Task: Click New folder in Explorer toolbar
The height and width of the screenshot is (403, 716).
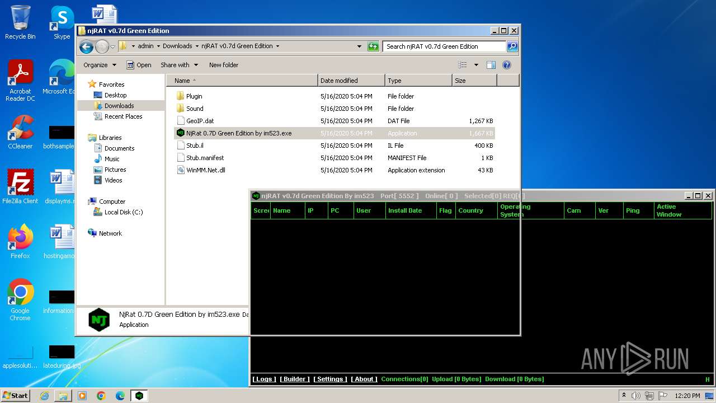Action: tap(224, 65)
